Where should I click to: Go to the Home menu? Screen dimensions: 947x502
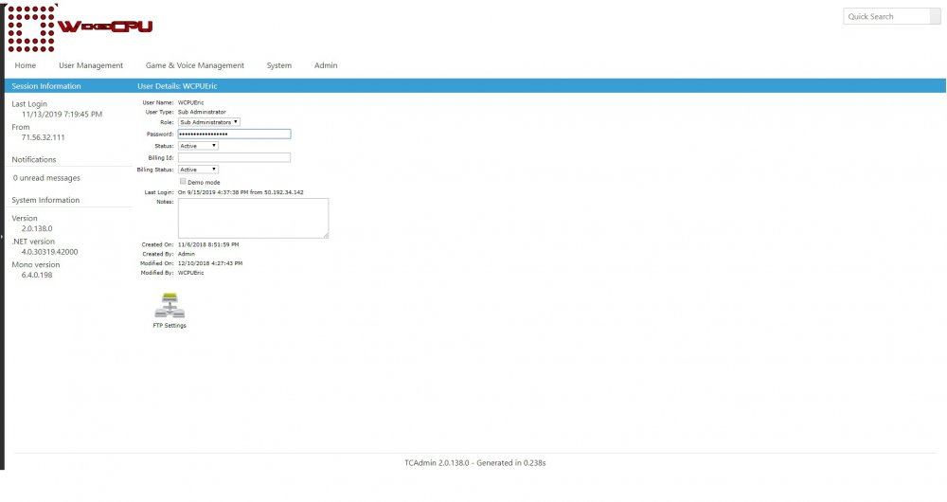click(26, 65)
